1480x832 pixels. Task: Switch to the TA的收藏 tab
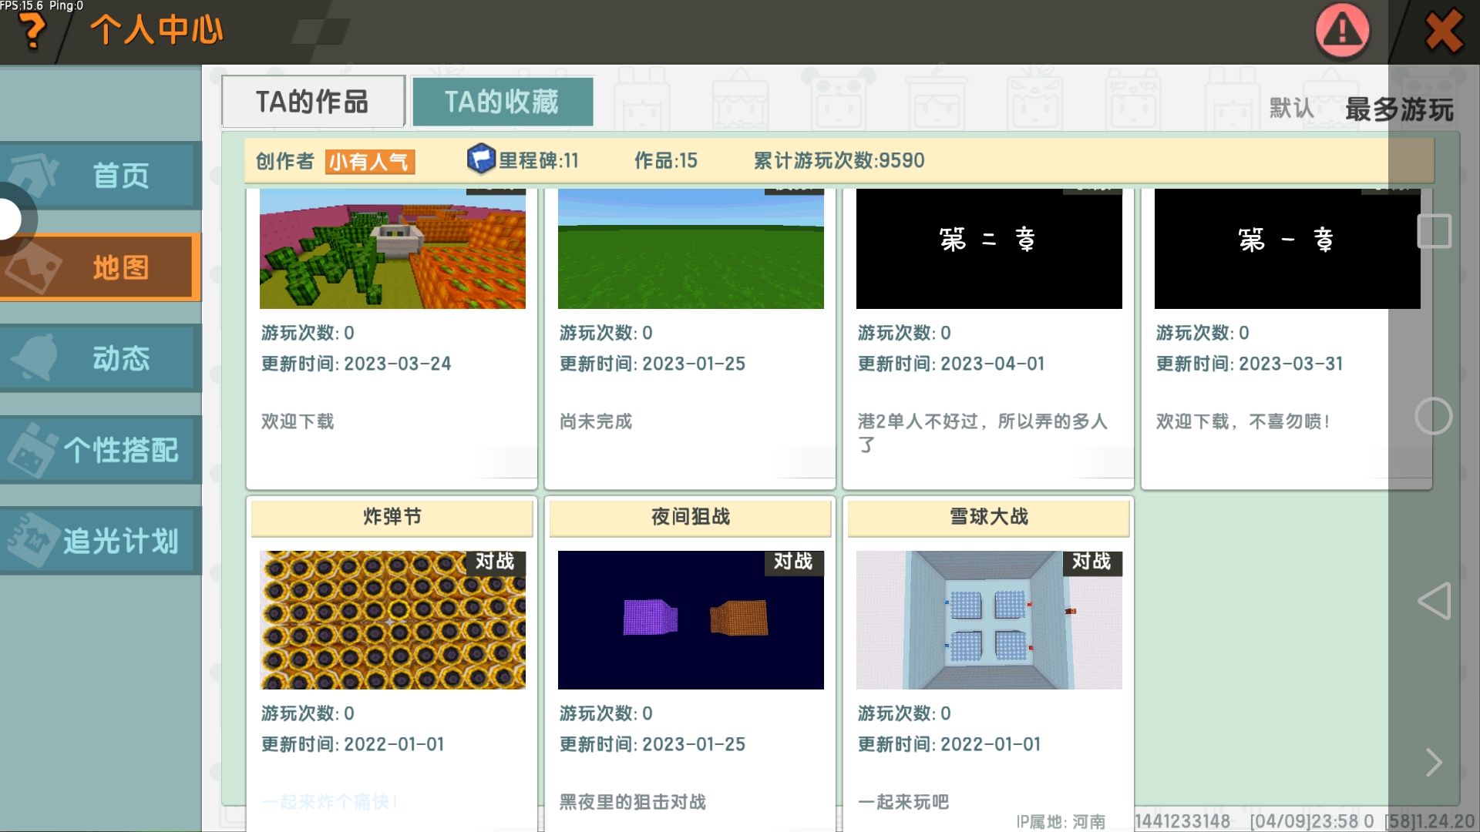[x=502, y=102]
